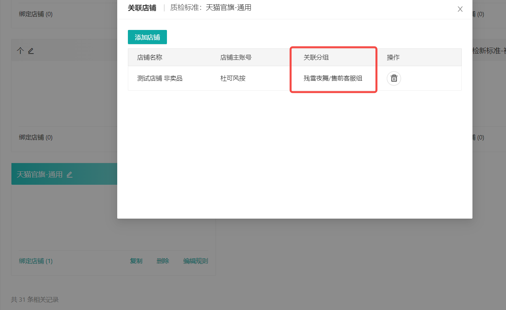Click the pencil icon next to 个
This screenshot has width=506, height=310.
(31, 51)
